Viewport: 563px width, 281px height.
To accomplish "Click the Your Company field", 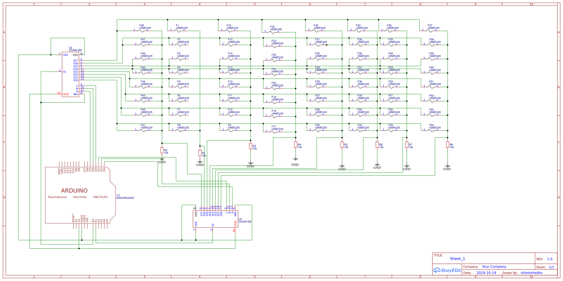I will click(494, 266).
